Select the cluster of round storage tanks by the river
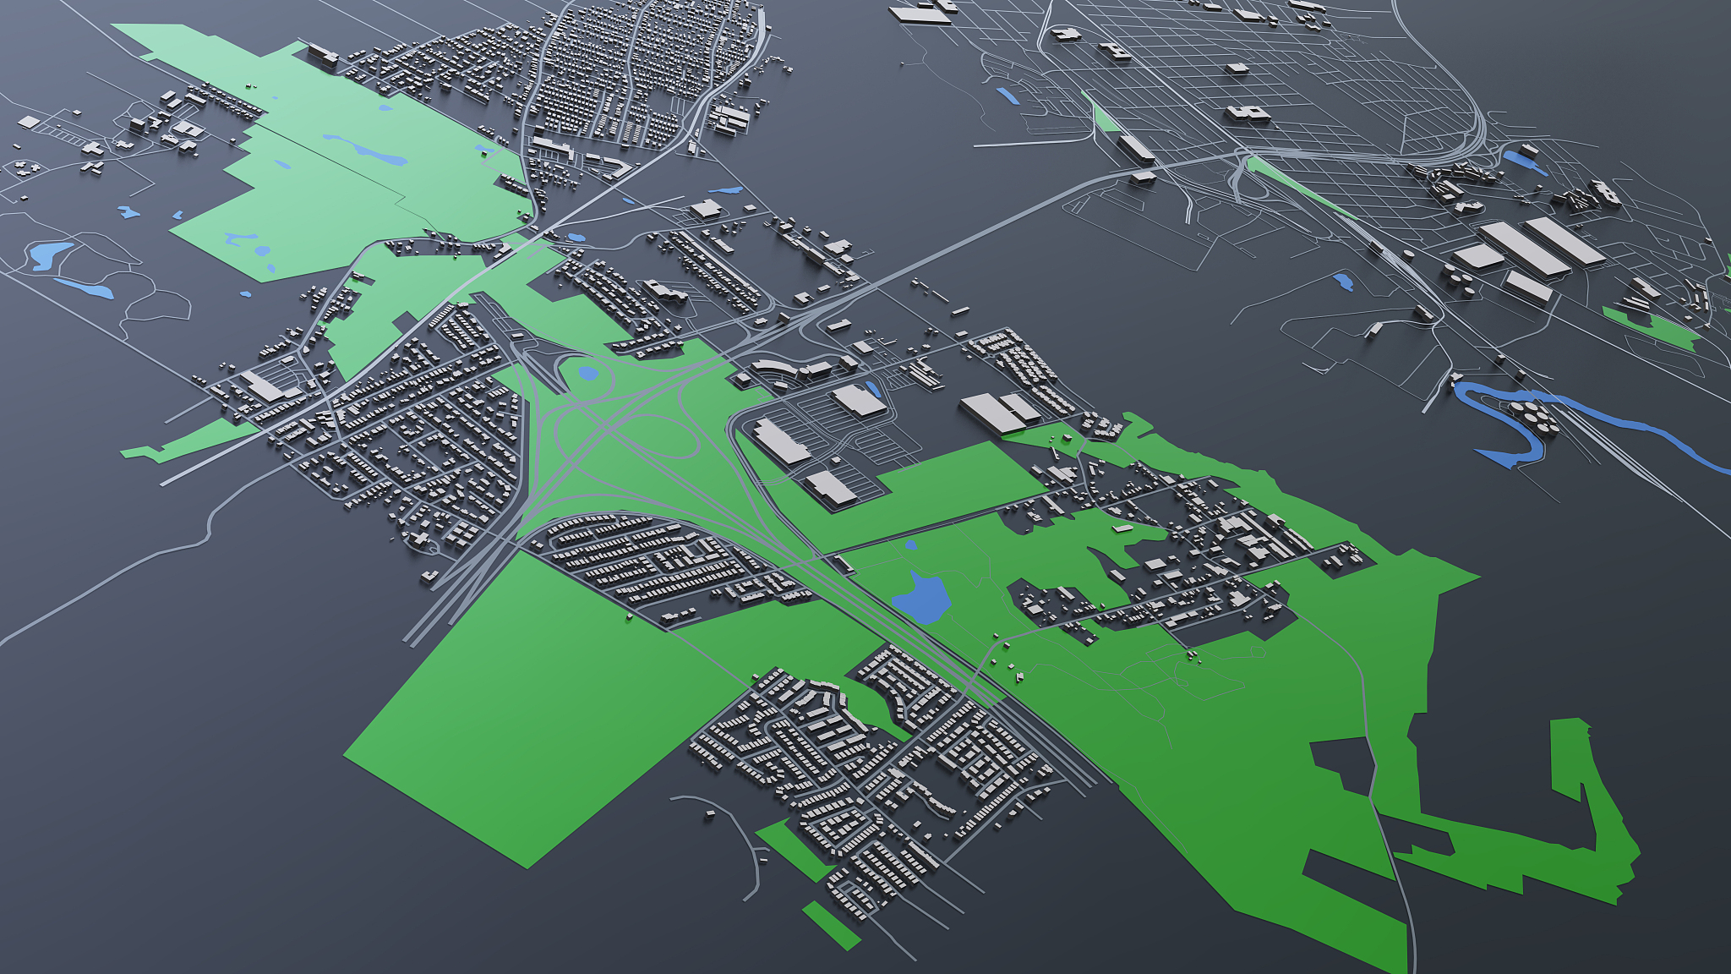The image size is (1731, 974). tap(1536, 417)
